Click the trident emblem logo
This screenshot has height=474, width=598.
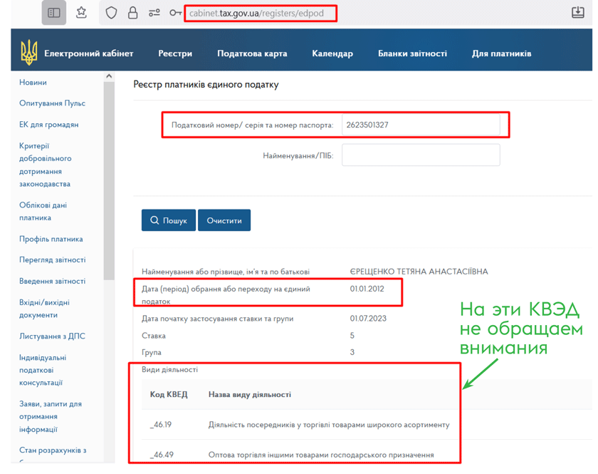tap(29, 53)
